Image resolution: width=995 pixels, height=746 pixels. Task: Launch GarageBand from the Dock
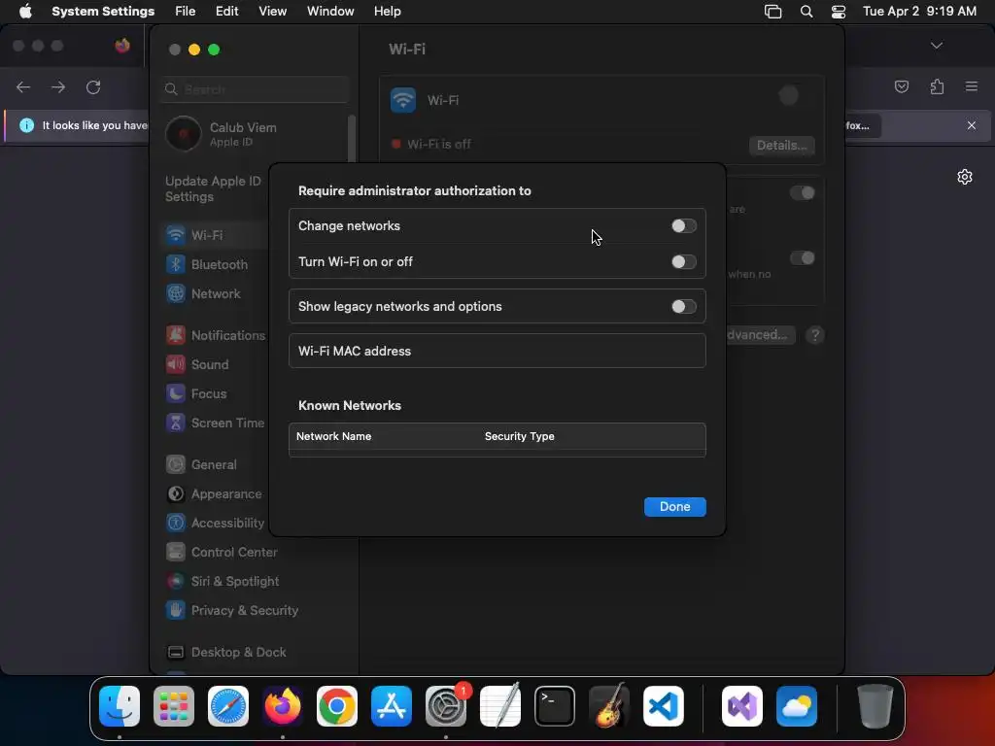pyautogui.click(x=609, y=706)
